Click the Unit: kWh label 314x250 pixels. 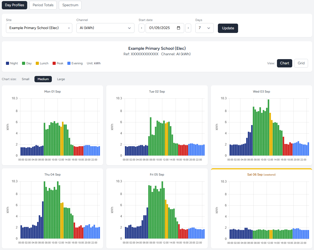[94, 63]
